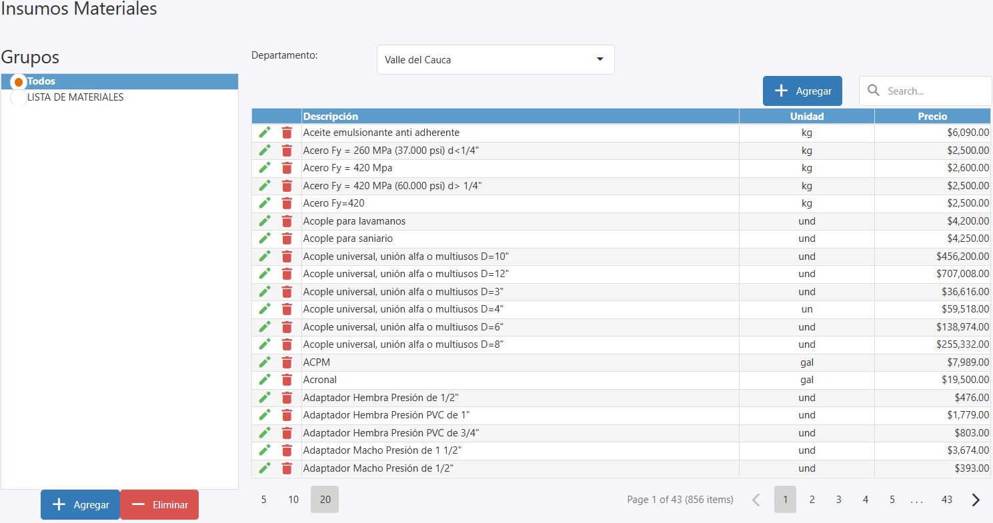Open the Departamento dropdown
Screen dimensions: 993x523
(495, 60)
